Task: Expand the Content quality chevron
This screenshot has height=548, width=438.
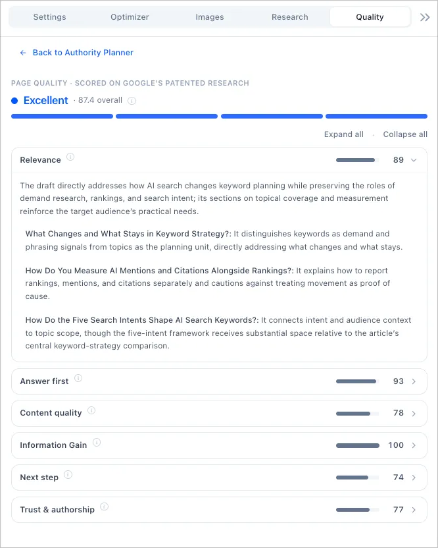Action: tap(414, 414)
